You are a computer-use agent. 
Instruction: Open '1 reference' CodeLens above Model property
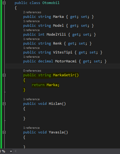coord(31,21)
